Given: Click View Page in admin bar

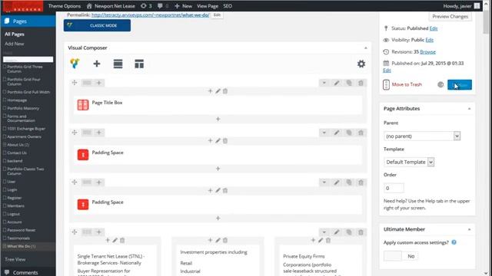Looking at the screenshot, I should [x=208, y=6].
